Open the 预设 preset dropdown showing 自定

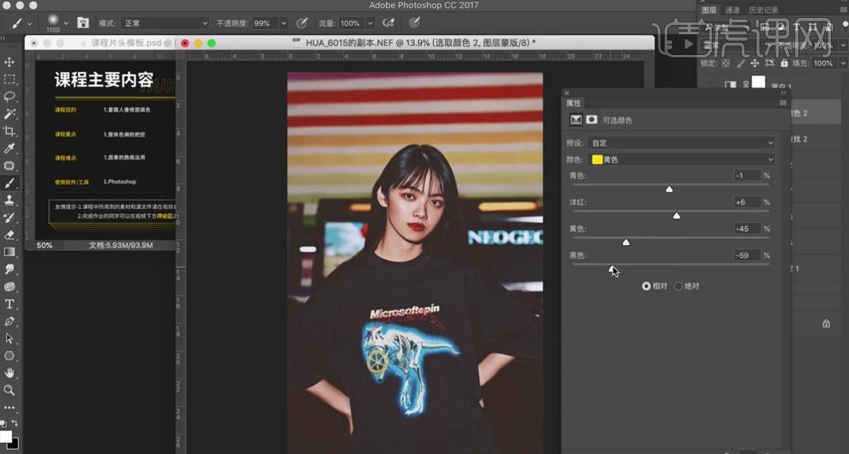point(682,143)
